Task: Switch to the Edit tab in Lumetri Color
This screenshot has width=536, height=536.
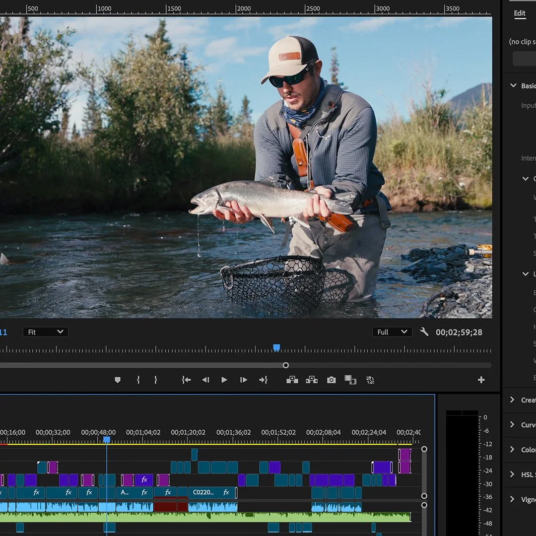Action: point(519,13)
